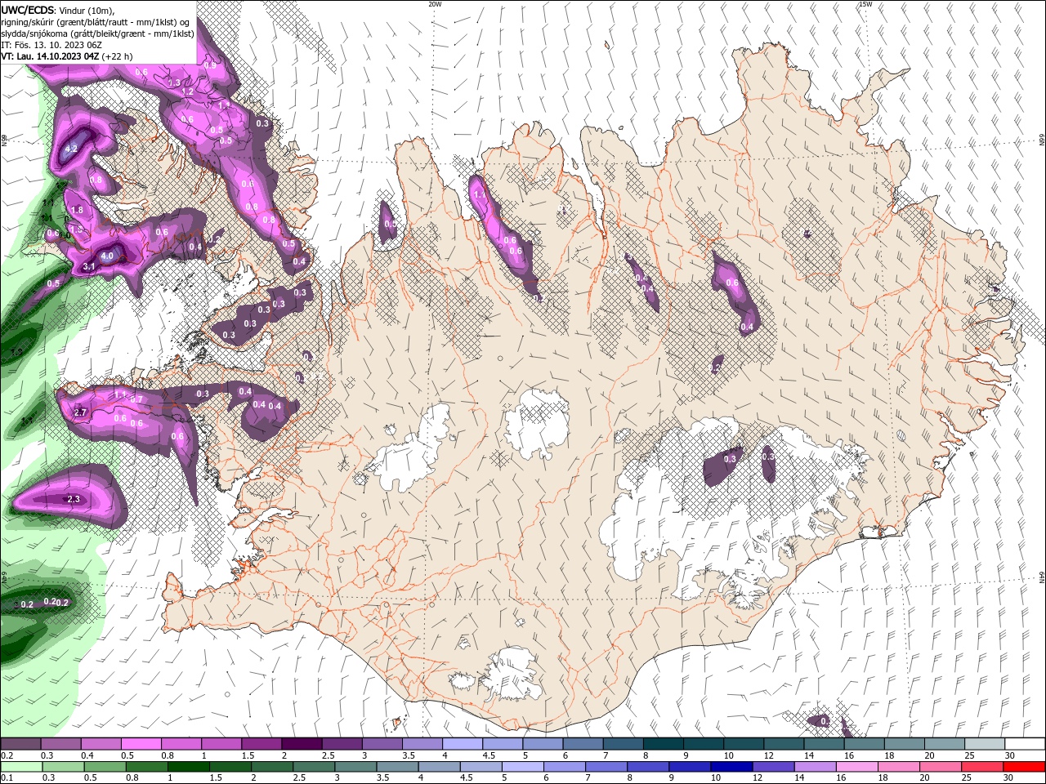Select the deep blue 10 swatch in the bottom legend row
This screenshot has height=784, width=1046.
731,767
